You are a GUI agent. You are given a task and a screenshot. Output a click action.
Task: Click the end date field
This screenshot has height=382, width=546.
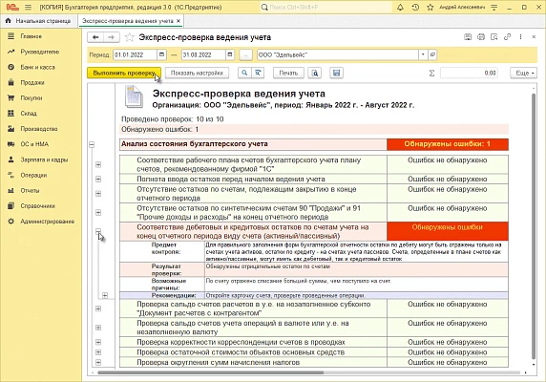point(203,54)
